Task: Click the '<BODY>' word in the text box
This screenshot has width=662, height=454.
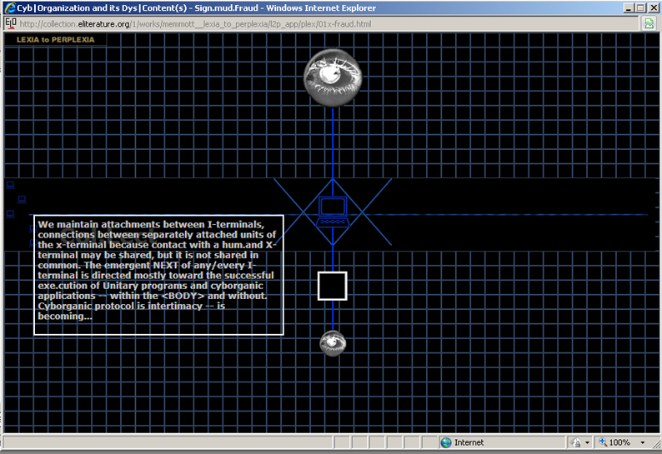Action: (183, 296)
